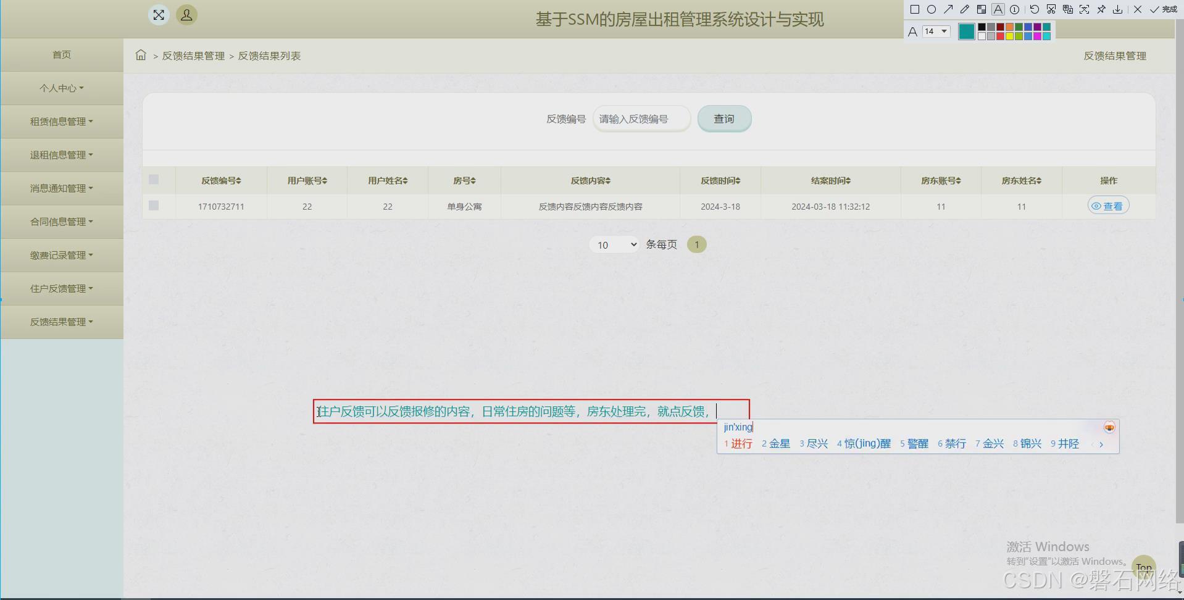The height and width of the screenshot is (600, 1184).
Task: Click the large current color swatch
Action: 967,31
